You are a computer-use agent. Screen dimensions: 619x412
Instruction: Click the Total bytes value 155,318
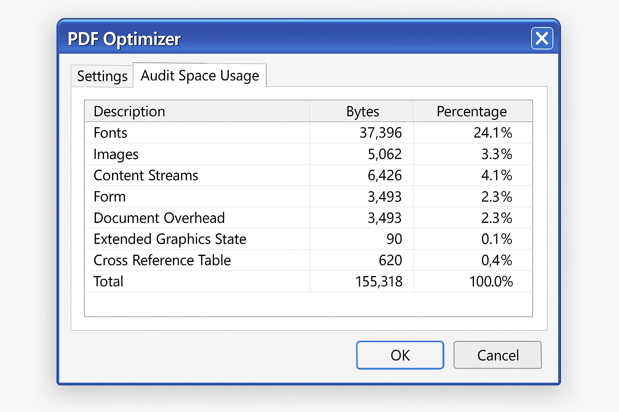point(379,281)
